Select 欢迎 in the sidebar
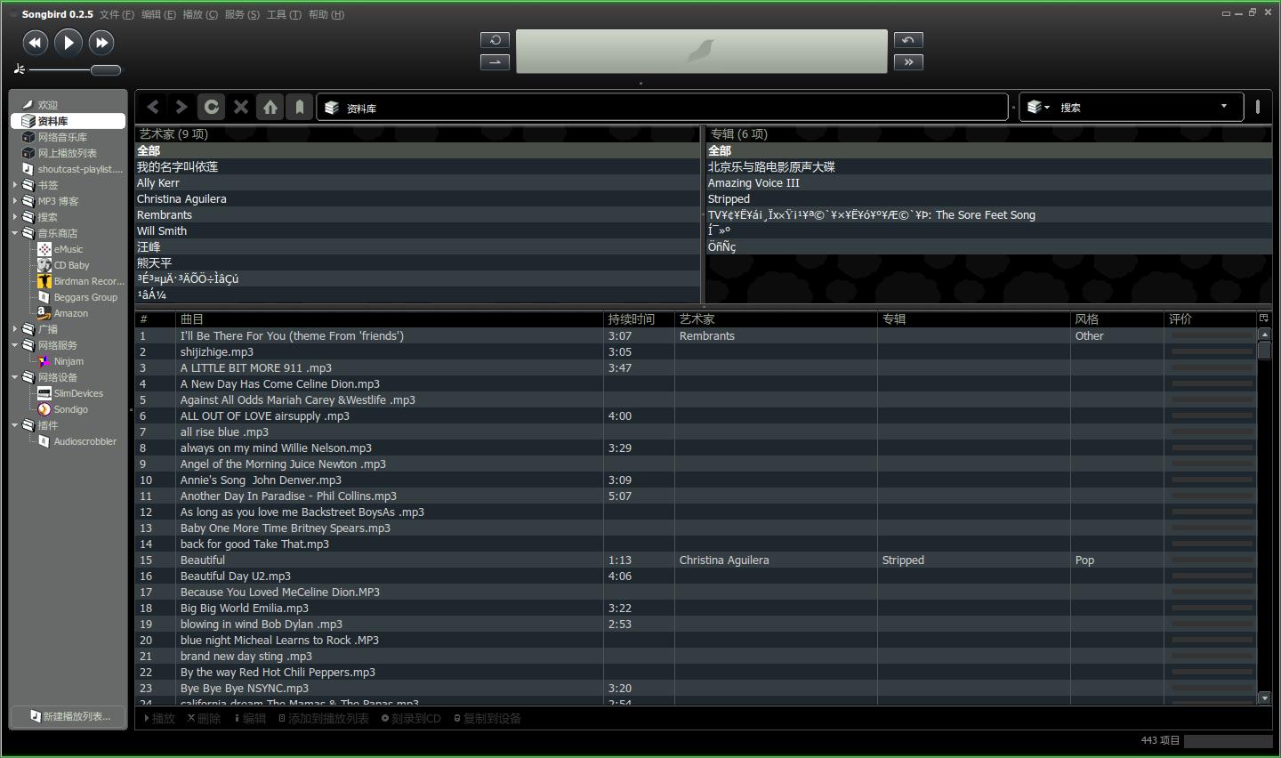This screenshot has height=758, width=1281. coord(47,105)
